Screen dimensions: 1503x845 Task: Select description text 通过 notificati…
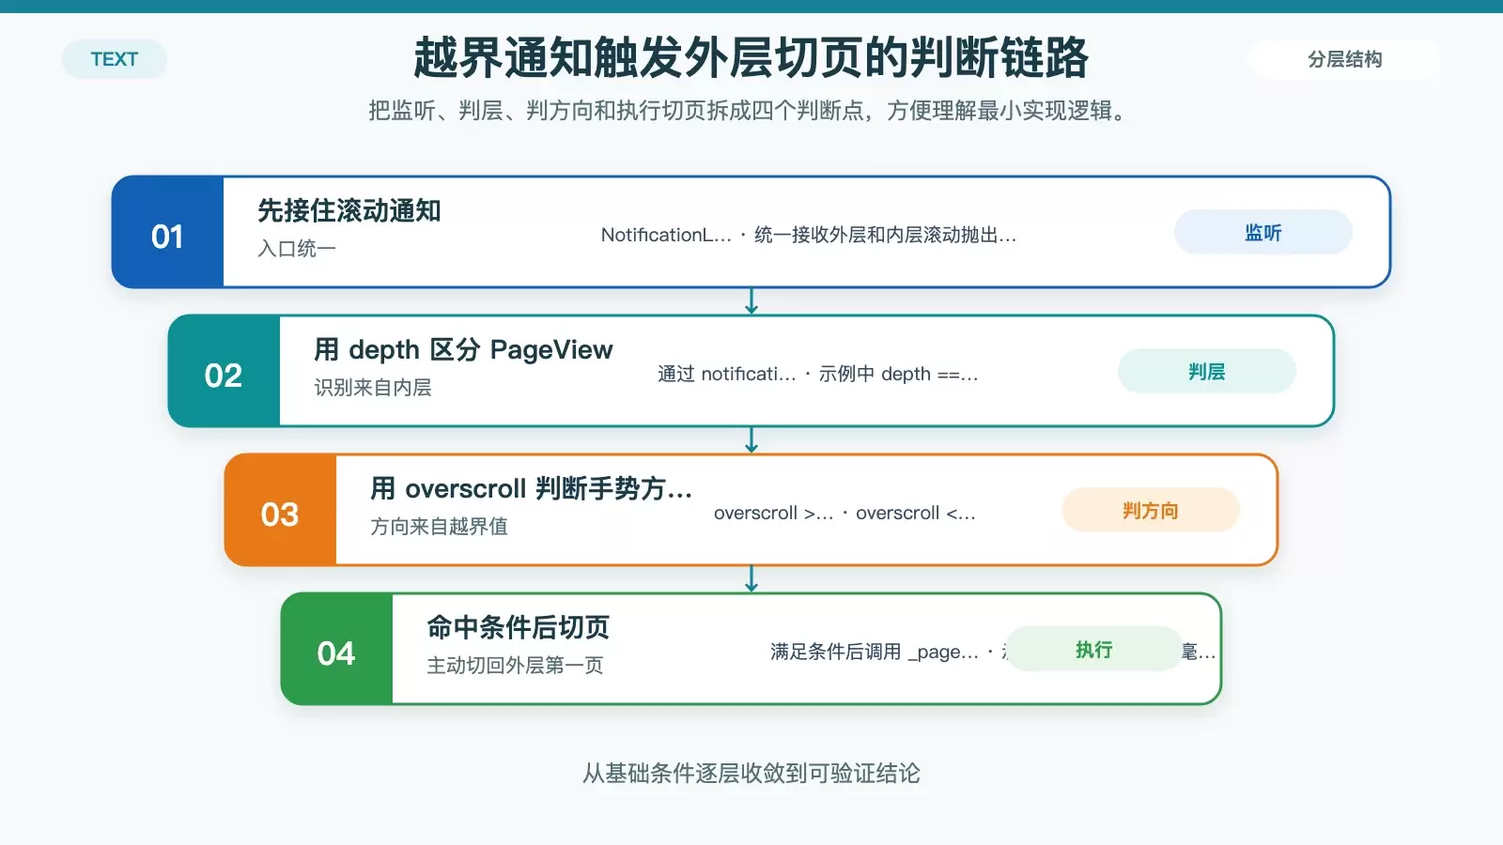tap(818, 374)
